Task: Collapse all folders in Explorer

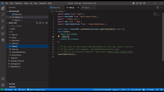Action: [47, 23]
